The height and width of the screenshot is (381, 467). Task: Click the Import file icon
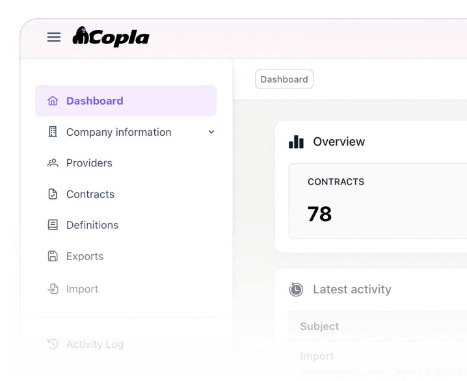[53, 289]
